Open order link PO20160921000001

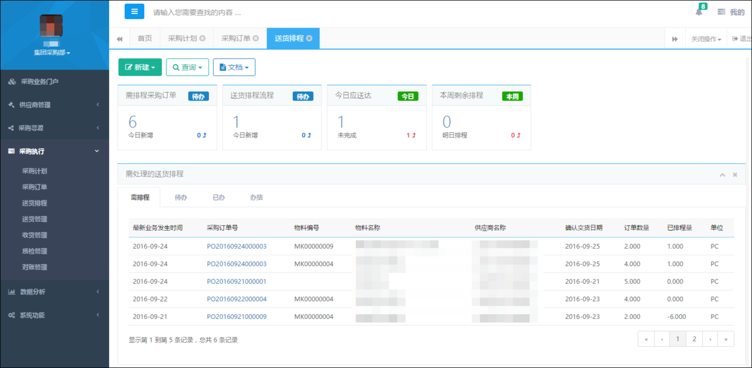point(237,281)
